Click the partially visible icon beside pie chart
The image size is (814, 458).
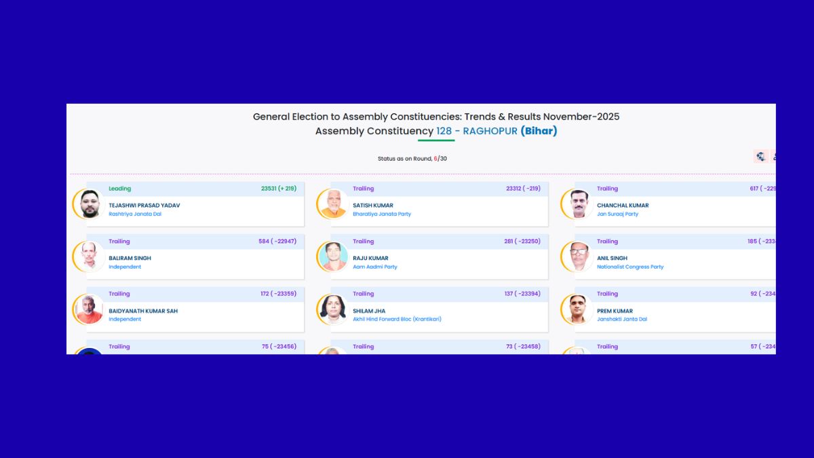(774, 157)
